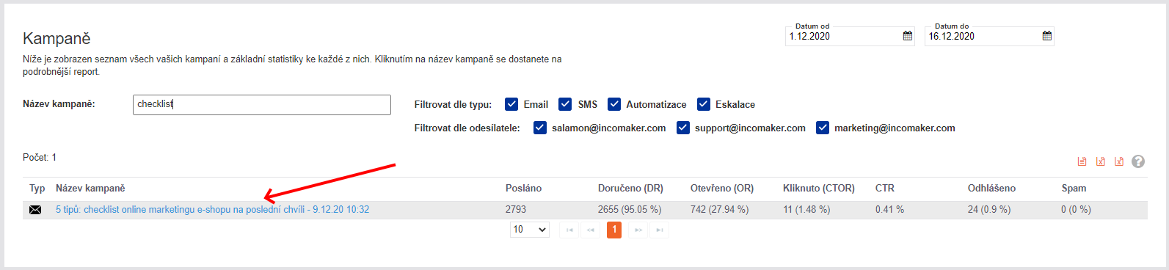Toggle the SMS type filter checkbox

[x=565, y=104]
